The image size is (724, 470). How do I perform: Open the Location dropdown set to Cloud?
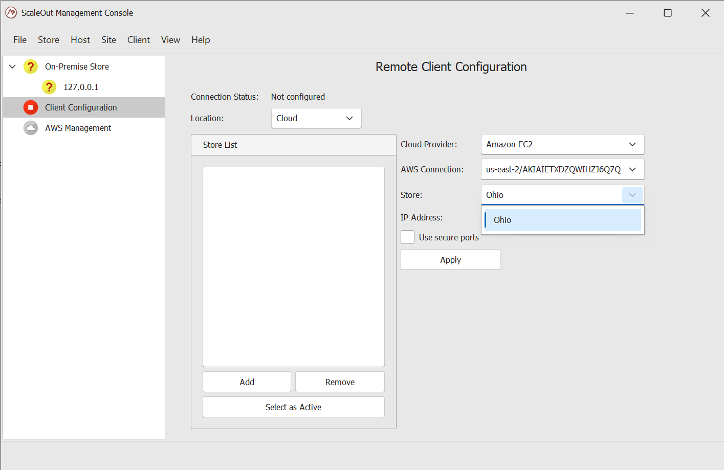tap(316, 118)
